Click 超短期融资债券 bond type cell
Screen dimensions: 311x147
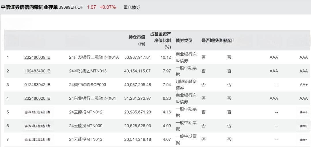(186, 85)
